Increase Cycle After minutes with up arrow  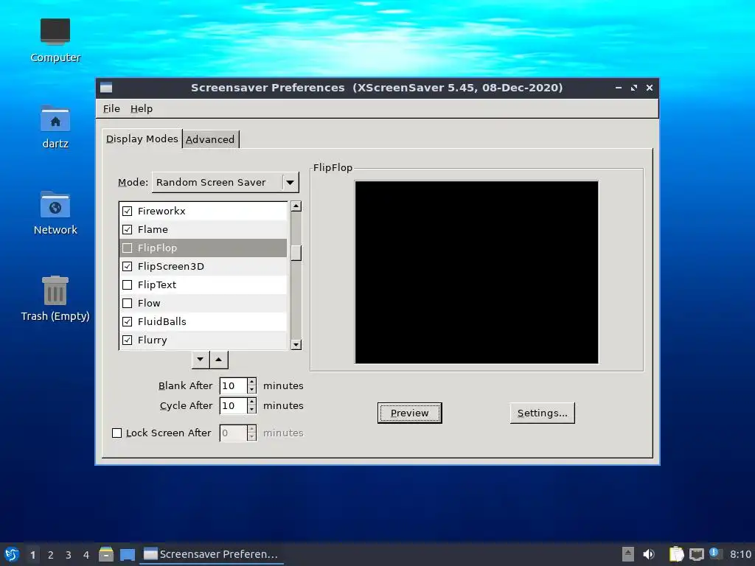(252, 402)
